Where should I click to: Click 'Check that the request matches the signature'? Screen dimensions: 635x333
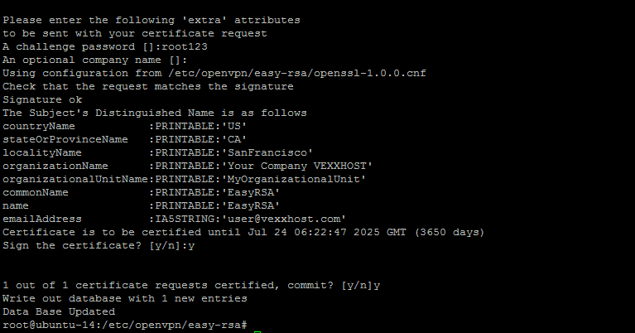pyautogui.click(x=147, y=85)
